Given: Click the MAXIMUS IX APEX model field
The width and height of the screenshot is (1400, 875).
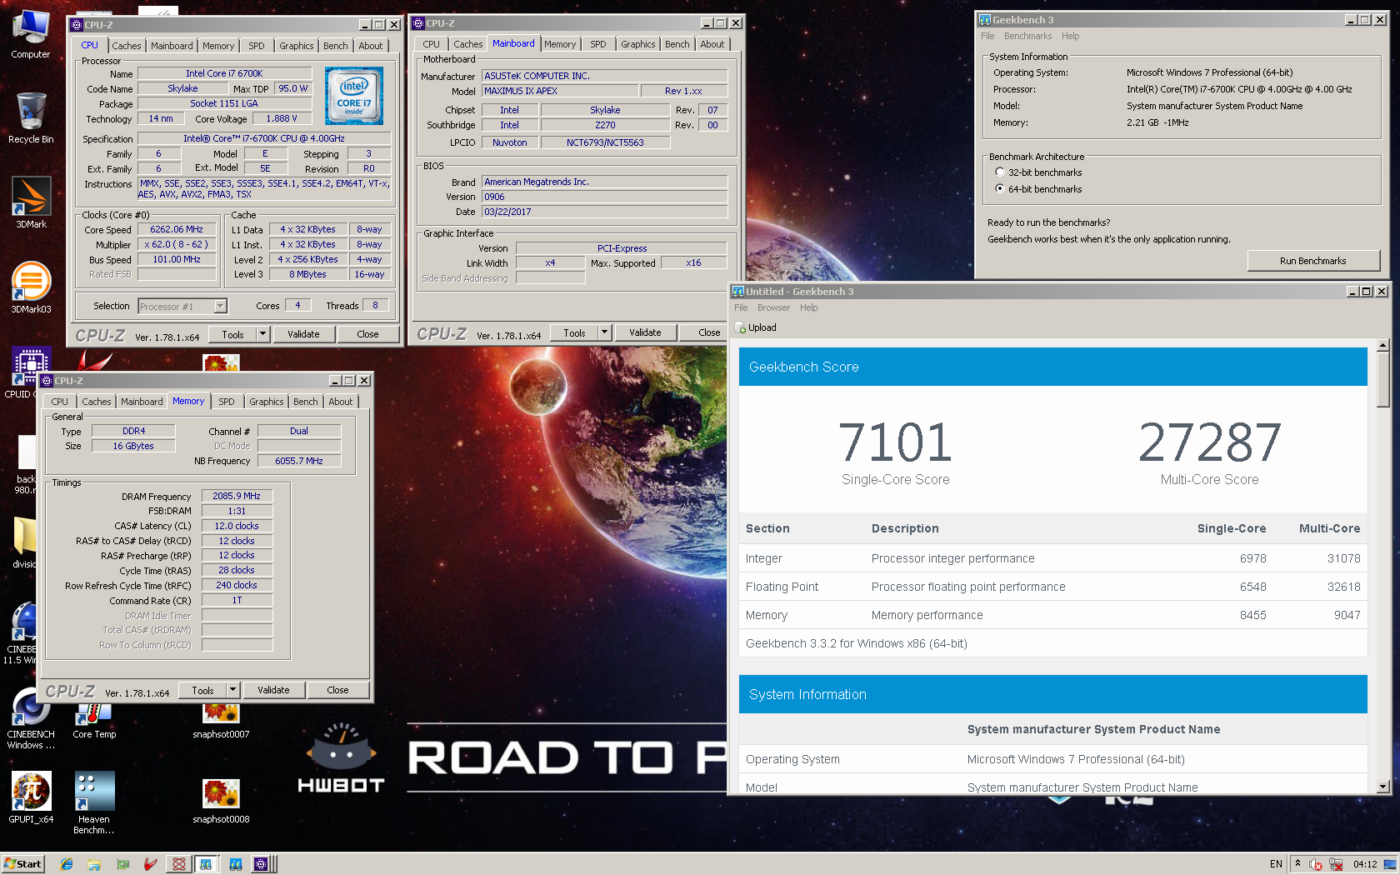Looking at the screenshot, I should 561,91.
